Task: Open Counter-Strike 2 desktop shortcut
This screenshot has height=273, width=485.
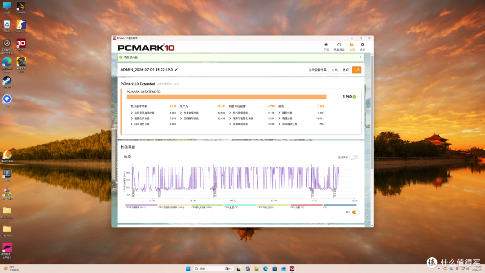Action: coord(21,27)
